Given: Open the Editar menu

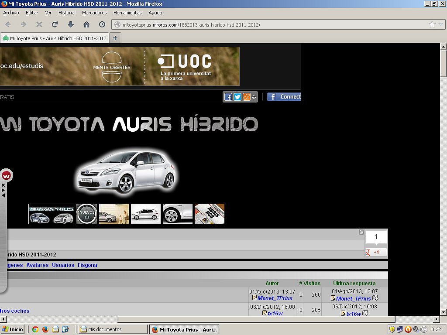Looking at the screenshot, I should click(31, 13).
